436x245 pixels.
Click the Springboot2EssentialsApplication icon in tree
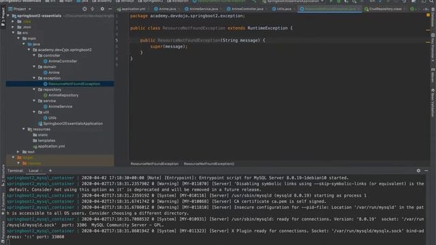40,123
